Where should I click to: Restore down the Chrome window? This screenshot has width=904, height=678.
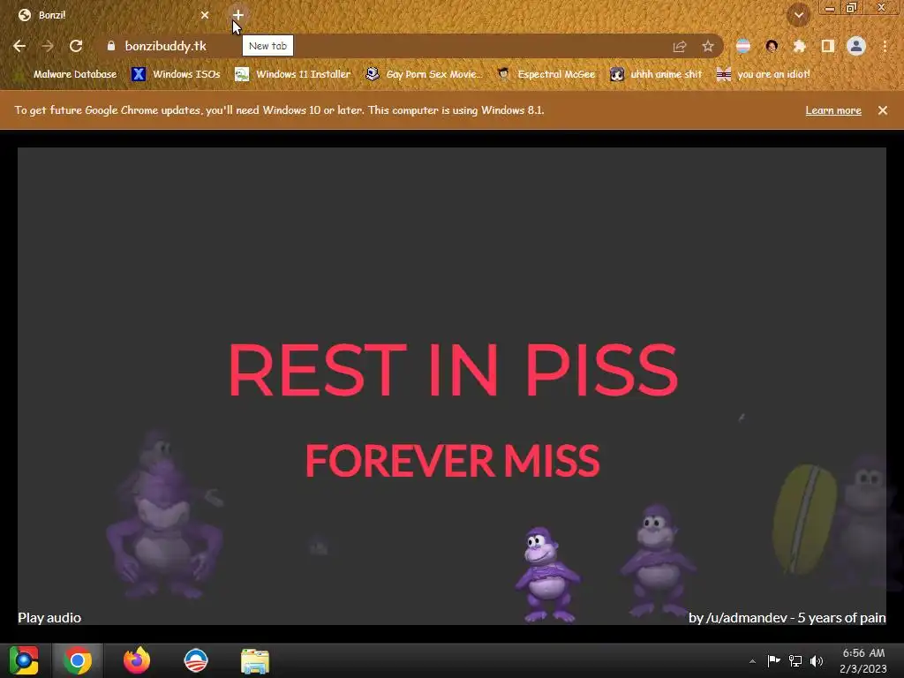(852, 8)
